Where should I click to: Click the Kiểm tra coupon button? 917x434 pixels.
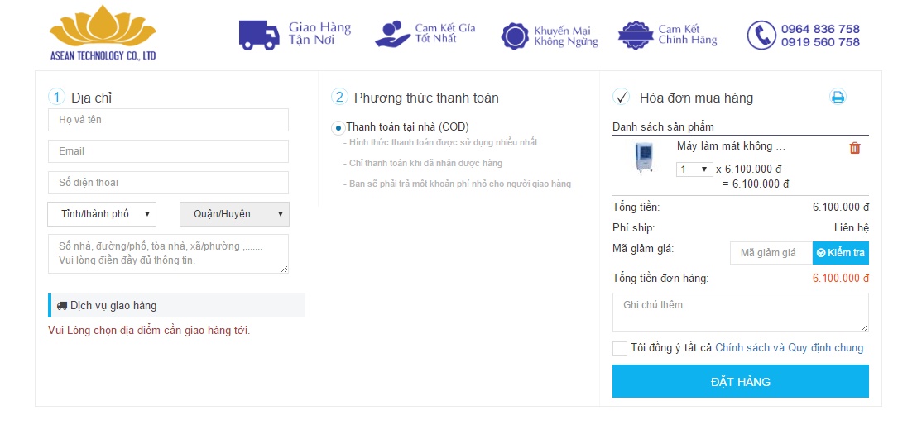pos(840,252)
